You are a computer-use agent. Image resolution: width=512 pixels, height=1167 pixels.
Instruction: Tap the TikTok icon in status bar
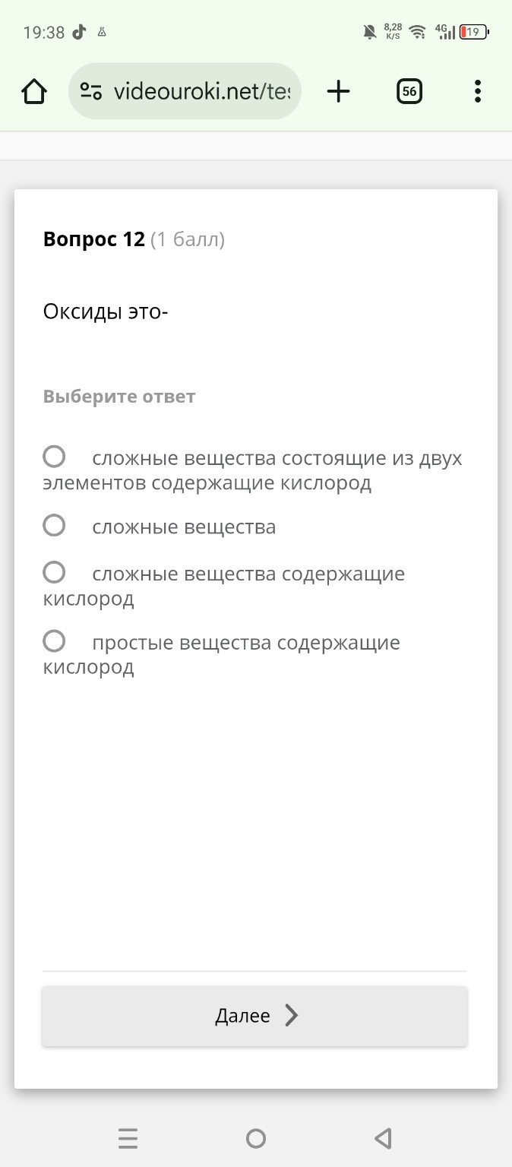[80, 32]
